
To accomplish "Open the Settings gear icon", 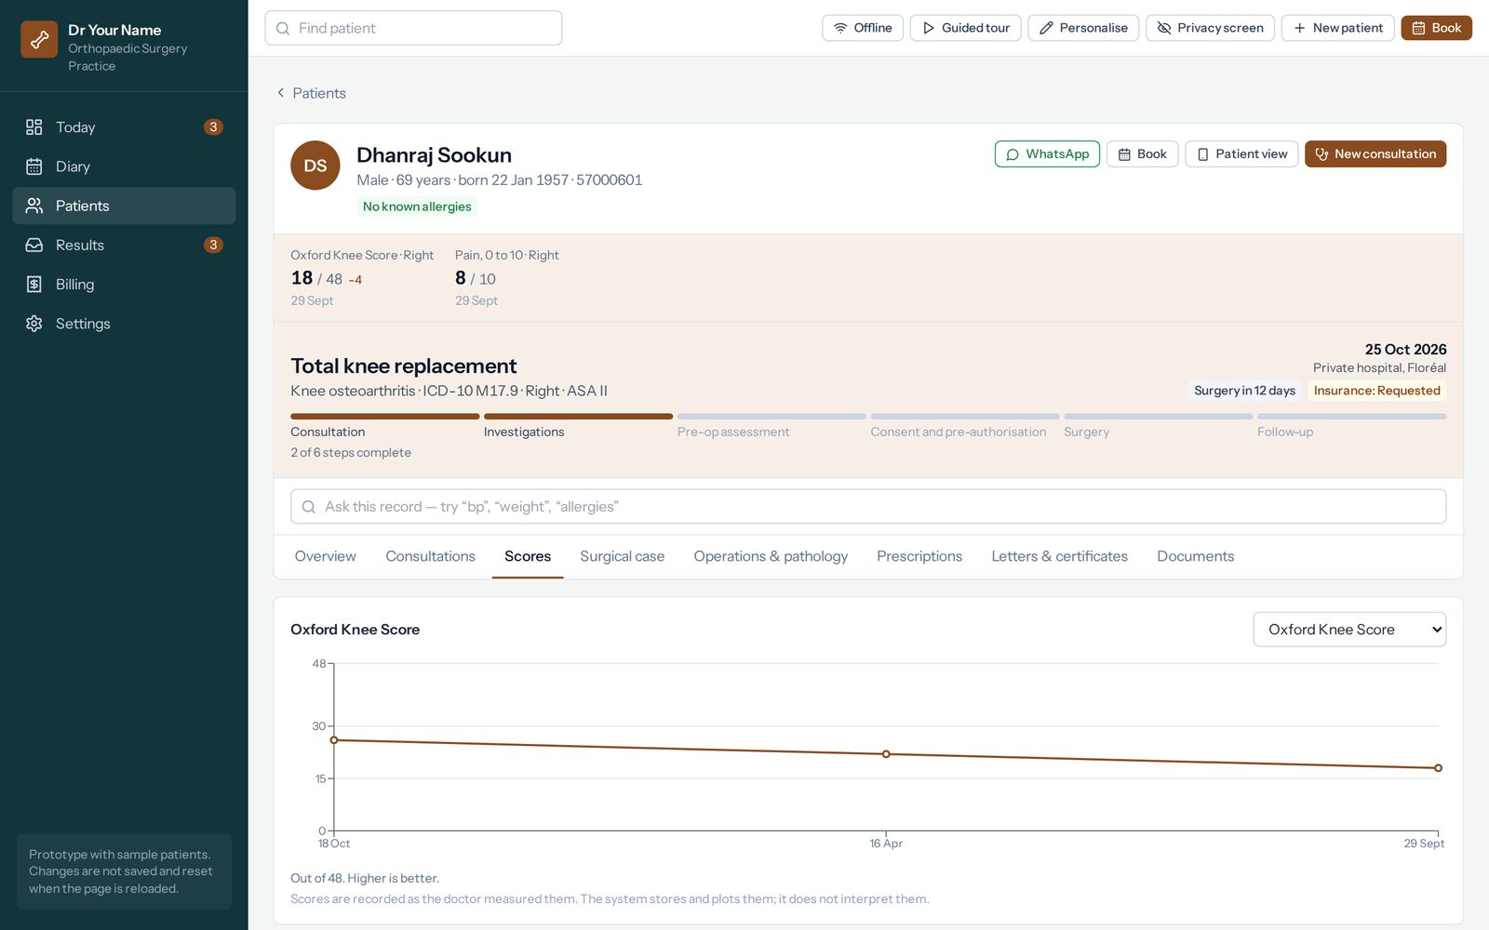I will tap(34, 324).
